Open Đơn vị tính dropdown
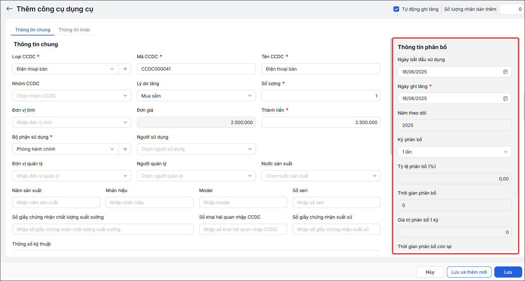Viewport: 525px width, 281px height. coord(72,122)
